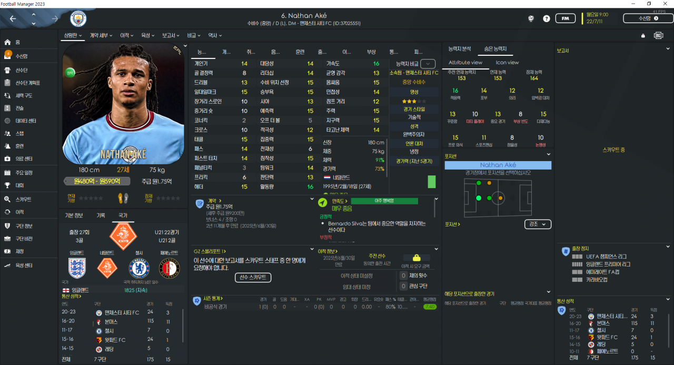674x365 pixels.
Task: Open the 보고서 dropdown in the top menu
Action: point(171,35)
